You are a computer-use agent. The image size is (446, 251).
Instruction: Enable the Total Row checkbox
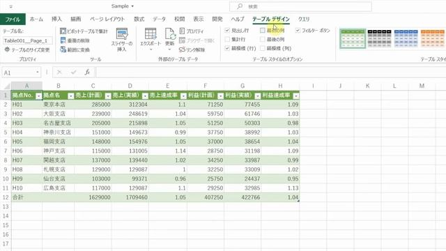(227, 39)
